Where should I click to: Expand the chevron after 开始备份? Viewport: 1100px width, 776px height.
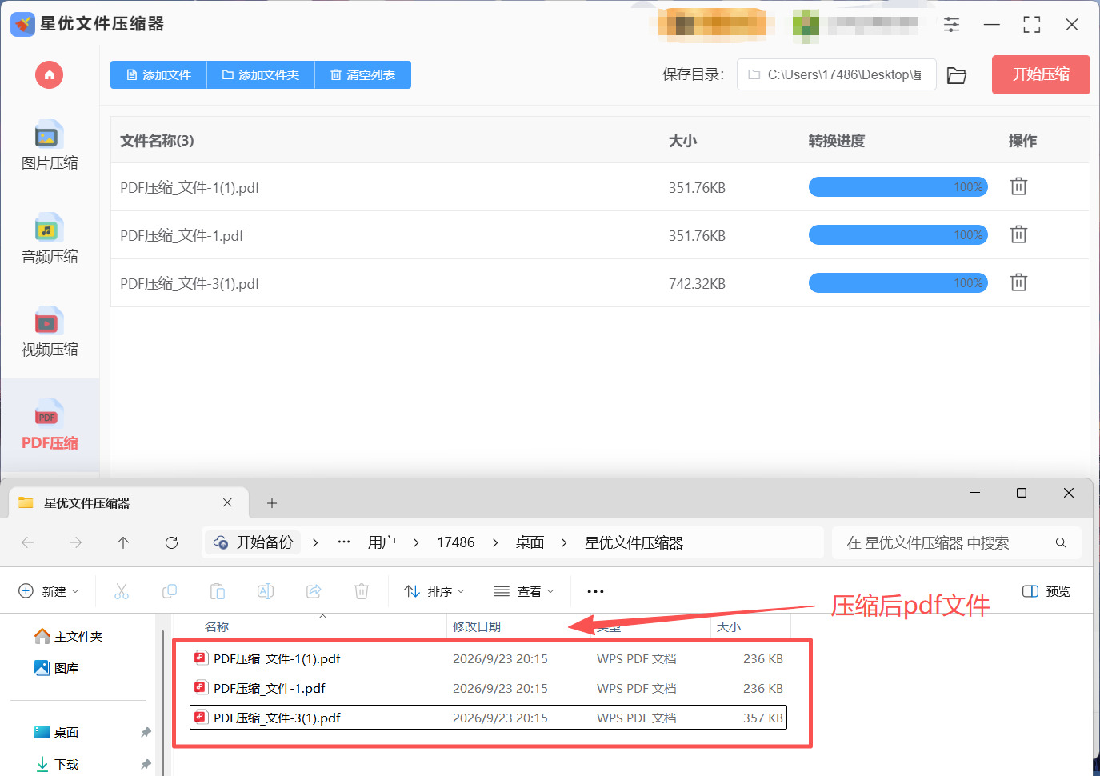(315, 542)
